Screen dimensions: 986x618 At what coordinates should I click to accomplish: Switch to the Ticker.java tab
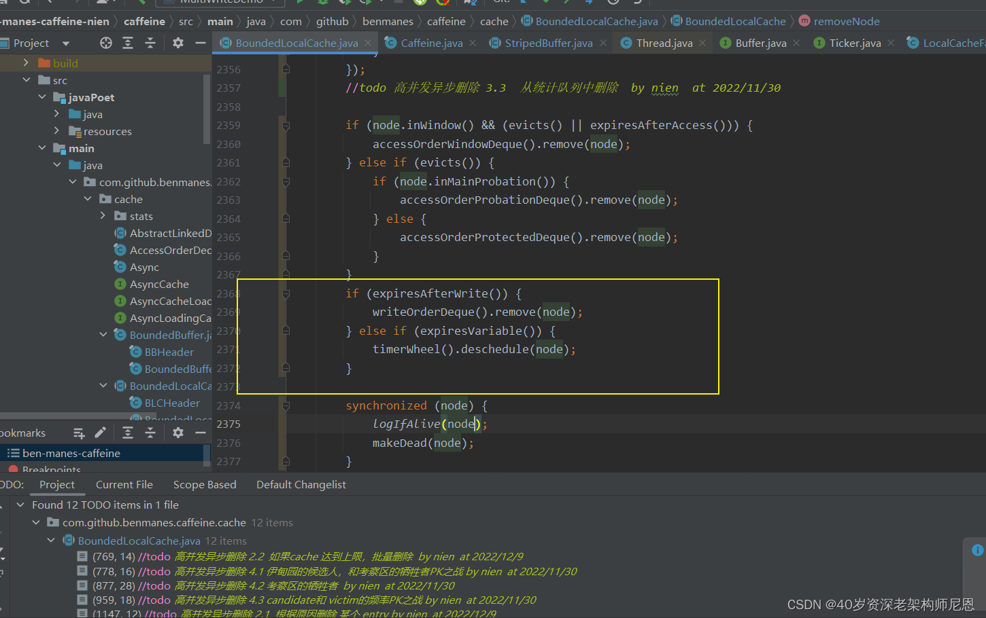tap(855, 43)
